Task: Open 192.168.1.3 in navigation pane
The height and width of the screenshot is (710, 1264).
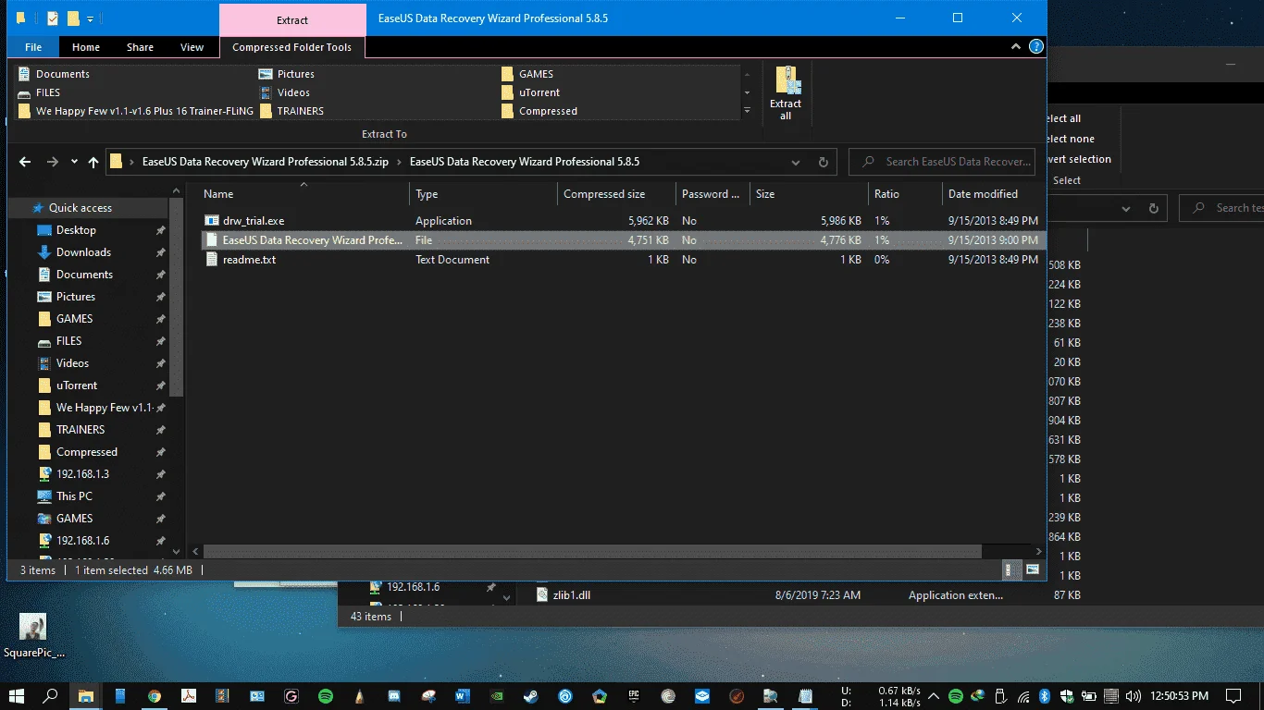Action: coord(82,474)
